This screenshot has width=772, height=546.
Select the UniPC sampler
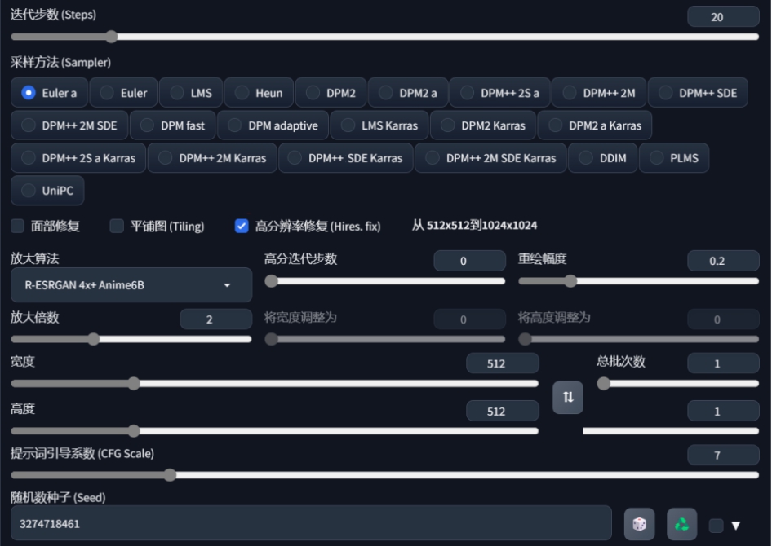(x=47, y=191)
